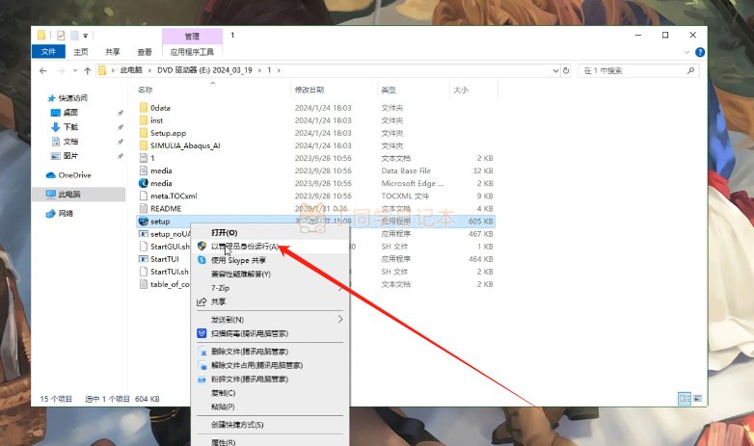Expand the 发送到(N) submenu arrow
Viewport: 754px width, 446px height.
340,319
